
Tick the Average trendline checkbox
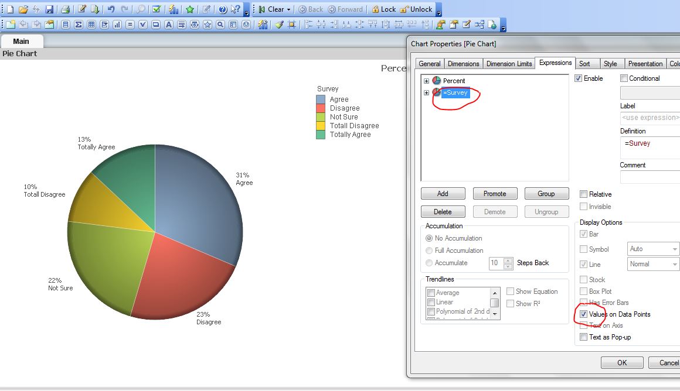coord(431,293)
